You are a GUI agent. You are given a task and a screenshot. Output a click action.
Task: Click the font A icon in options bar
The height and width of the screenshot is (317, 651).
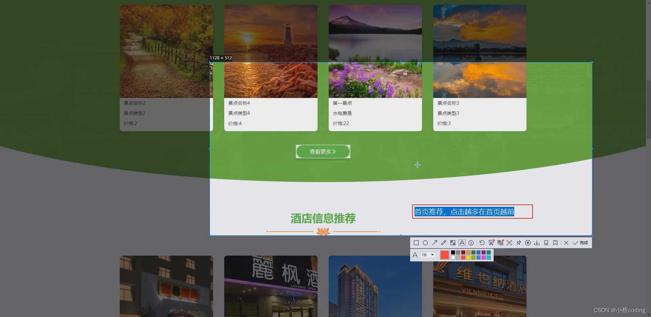(415, 255)
